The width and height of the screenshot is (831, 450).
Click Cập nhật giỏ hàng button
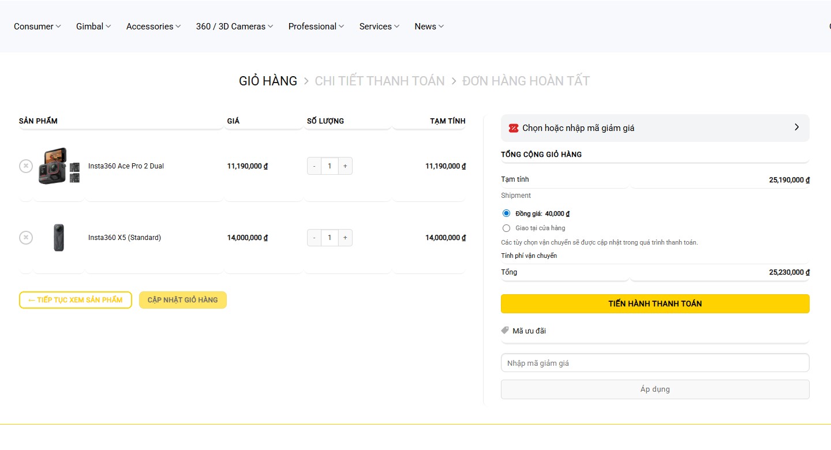182,300
